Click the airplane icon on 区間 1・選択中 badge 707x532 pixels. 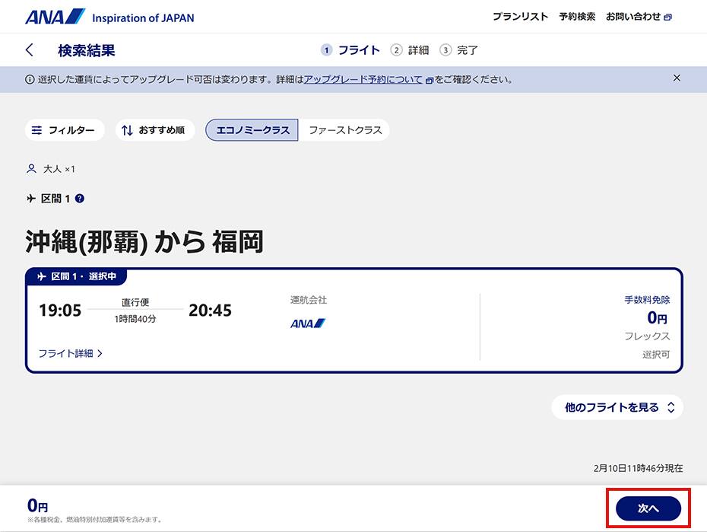(x=43, y=277)
